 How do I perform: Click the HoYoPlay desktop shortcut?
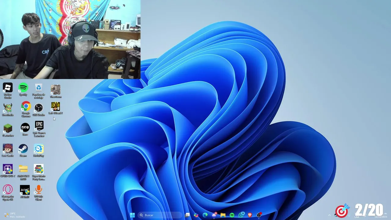click(x=39, y=150)
